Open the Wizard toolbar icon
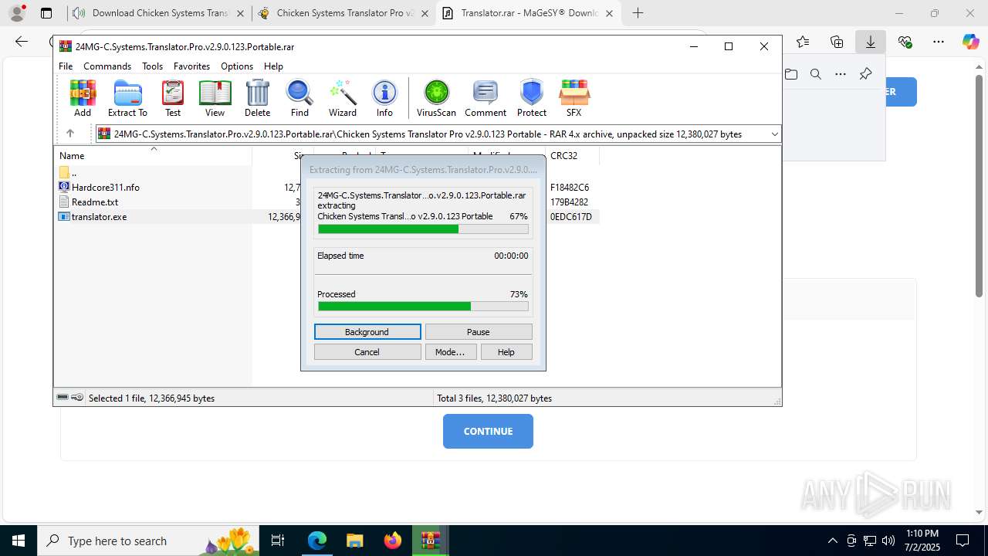 343,98
